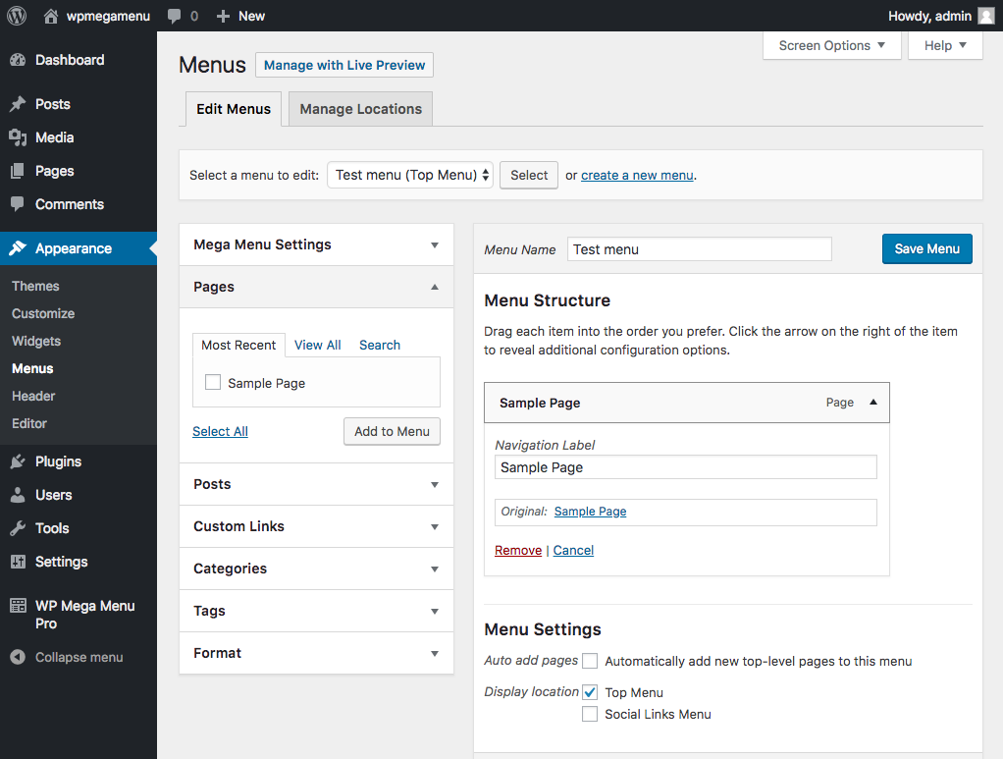Open the Menus item in the Appearance submenu
This screenshot has width=1003, height=759.
[32, 368]
